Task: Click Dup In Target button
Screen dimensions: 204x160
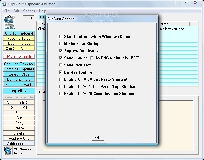Action: click(19, 43)
